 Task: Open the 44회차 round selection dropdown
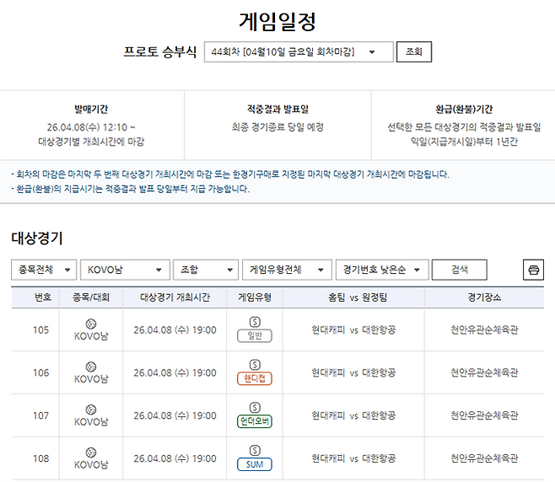point(299,52)
